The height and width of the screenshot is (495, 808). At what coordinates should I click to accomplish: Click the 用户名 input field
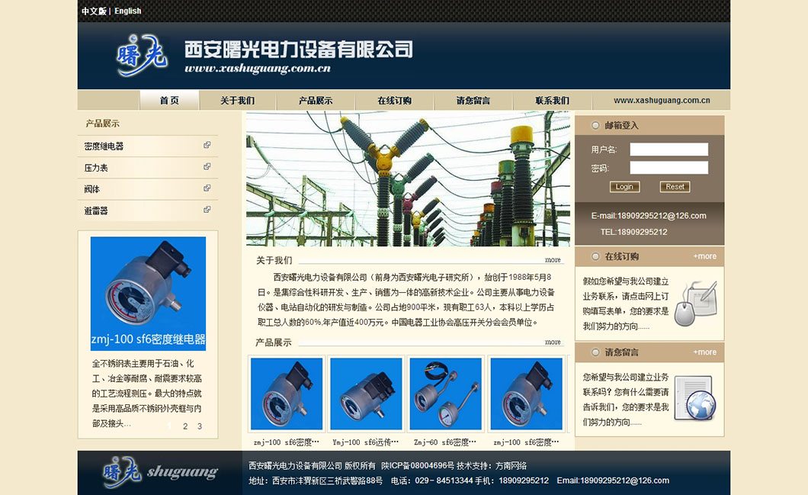click(x=669, y=149)
